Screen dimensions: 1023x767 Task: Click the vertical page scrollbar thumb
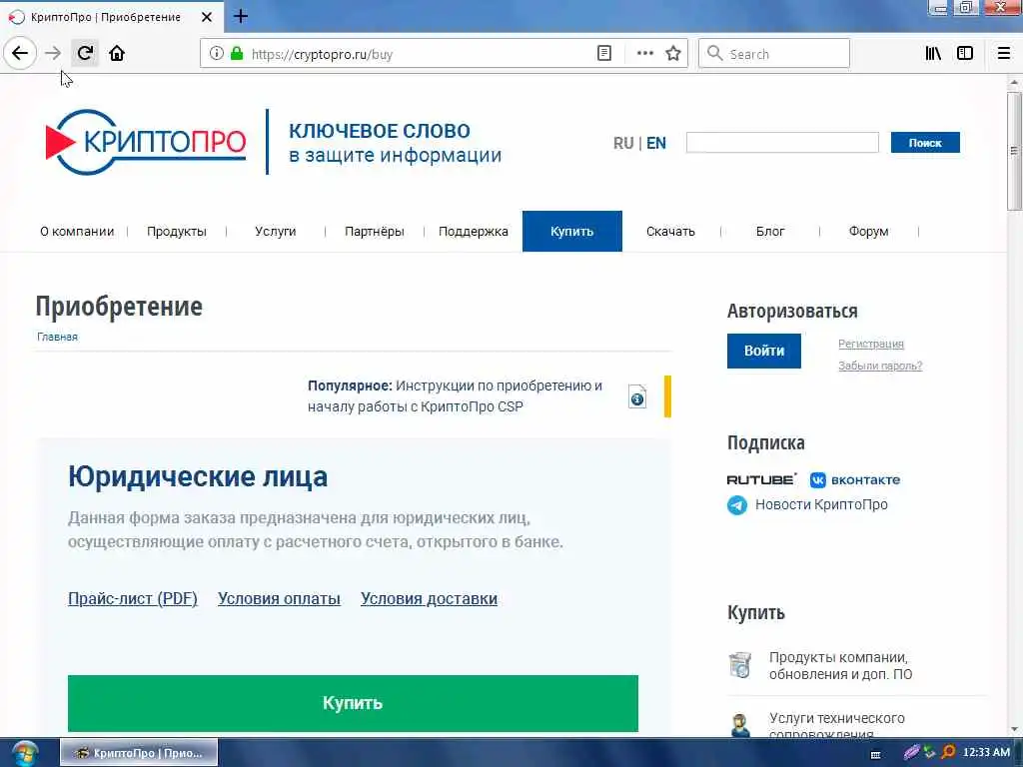(x=1014, y=151)
